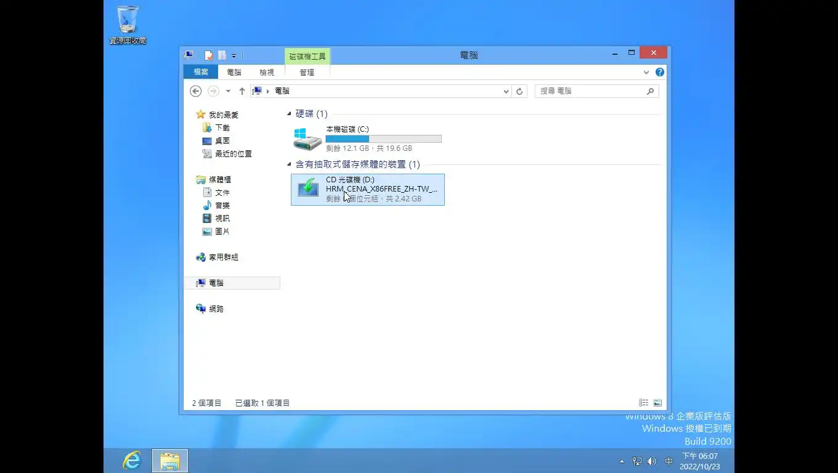
Task: Minimize the 電腦 Explorer window
Action: pos(616,54)
